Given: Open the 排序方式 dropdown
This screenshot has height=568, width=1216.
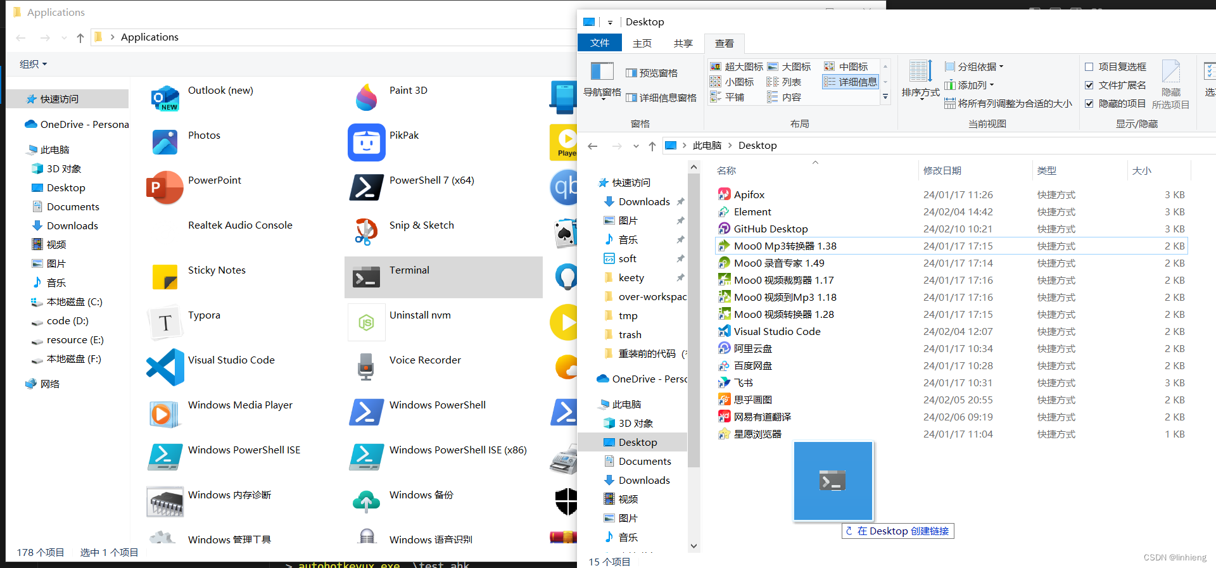Looking at the screenshot, I should pyautogui.click(x=921, y=79).
